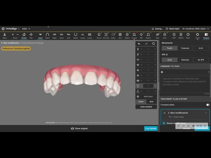This screenshot has height=158, width=211.
Task: Switch to the Maxil occlusal view
Action: pos(47,36)
